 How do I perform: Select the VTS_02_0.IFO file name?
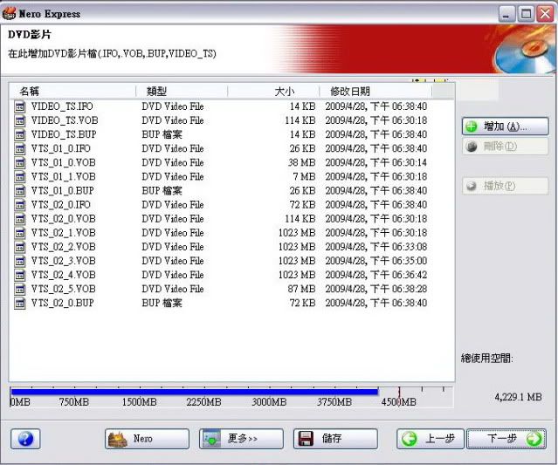point(60,205)
